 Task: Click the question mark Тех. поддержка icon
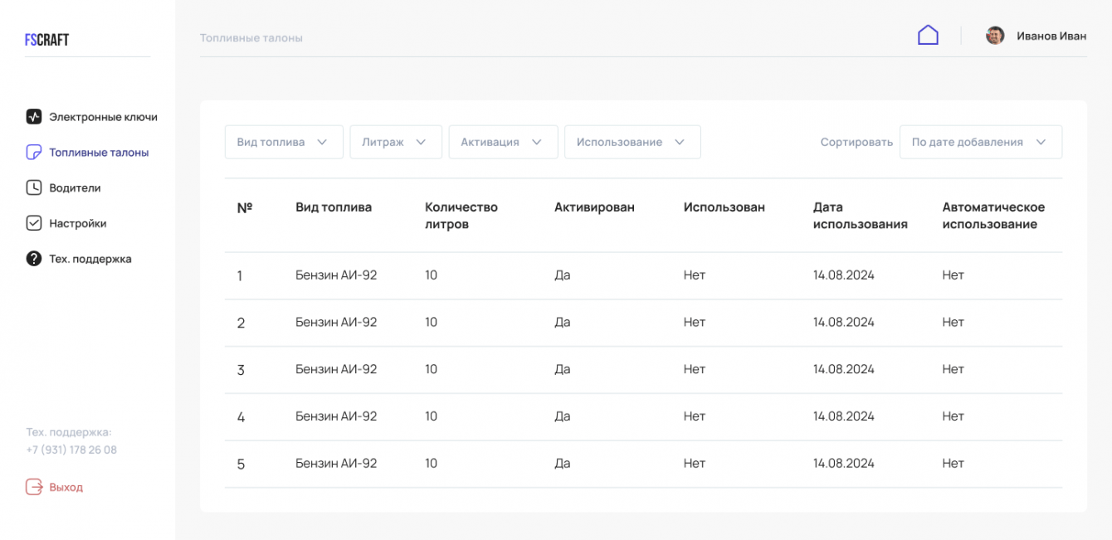coord(33,259)
